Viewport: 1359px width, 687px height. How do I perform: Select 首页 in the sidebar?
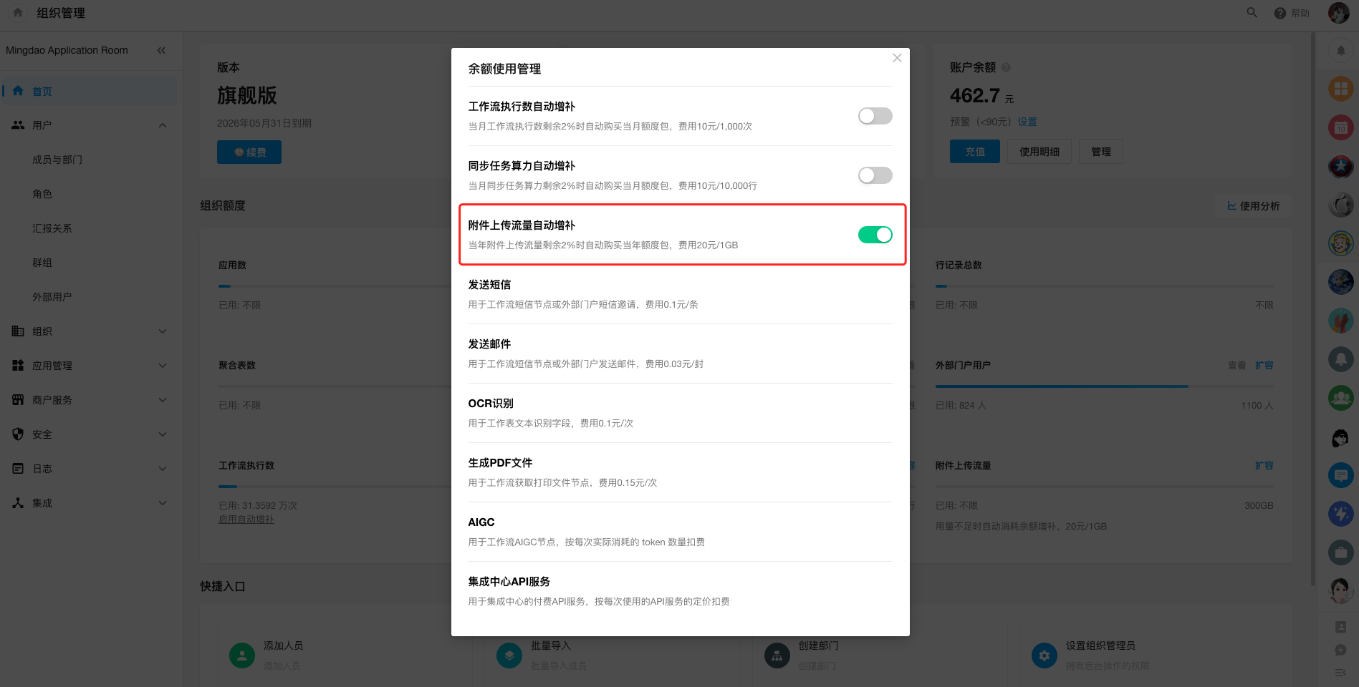[x=89, y=91]
